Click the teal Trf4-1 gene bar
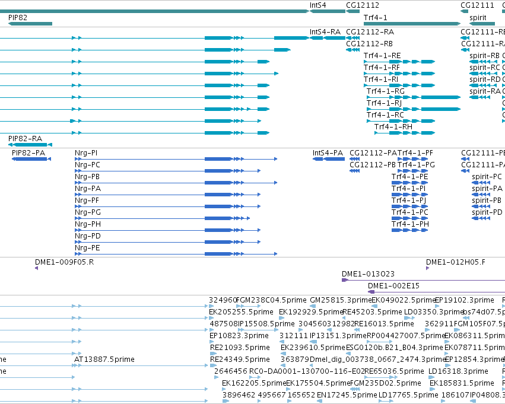This screenshot has height=404, width=505. point(412,24)
